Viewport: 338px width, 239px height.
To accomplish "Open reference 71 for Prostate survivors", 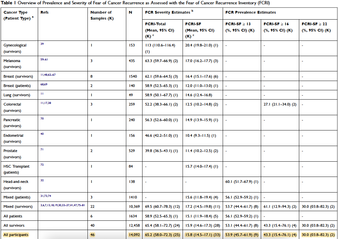I will [x=42, y=149].
